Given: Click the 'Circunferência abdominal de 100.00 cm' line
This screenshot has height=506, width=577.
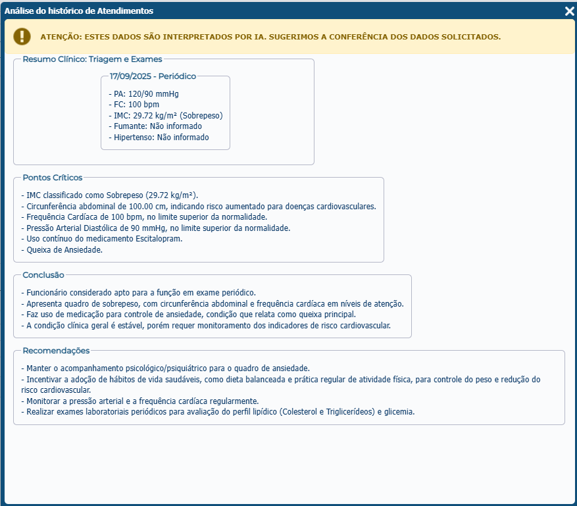Looking at the screenshot, I should pyautogui.click(x=198, y=207).
